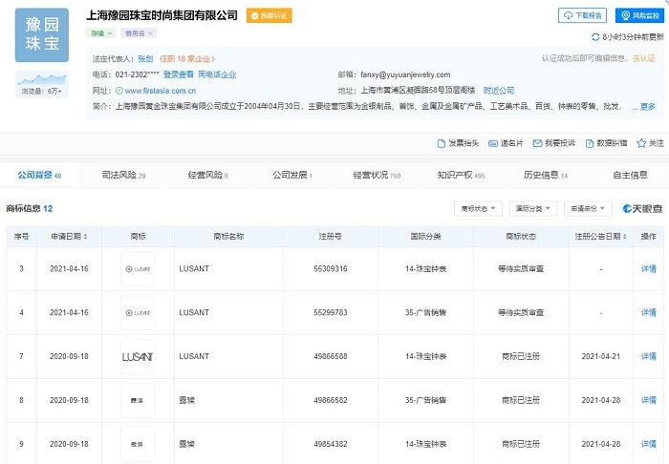Viewport: 669px width, 464px height.
Task: Download the company report
Action: pyautogui.click(x=582, y=16)
